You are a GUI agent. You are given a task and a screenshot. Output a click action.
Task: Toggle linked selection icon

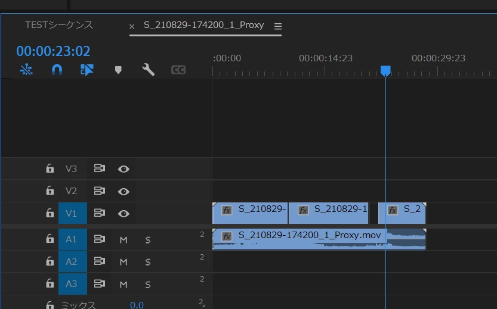click(x=87, y=70)
